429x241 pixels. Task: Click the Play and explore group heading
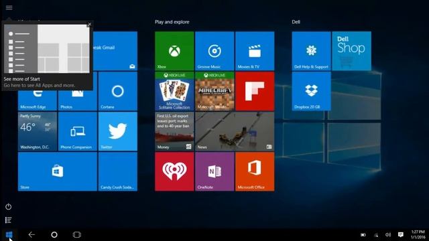coord(172,22)
